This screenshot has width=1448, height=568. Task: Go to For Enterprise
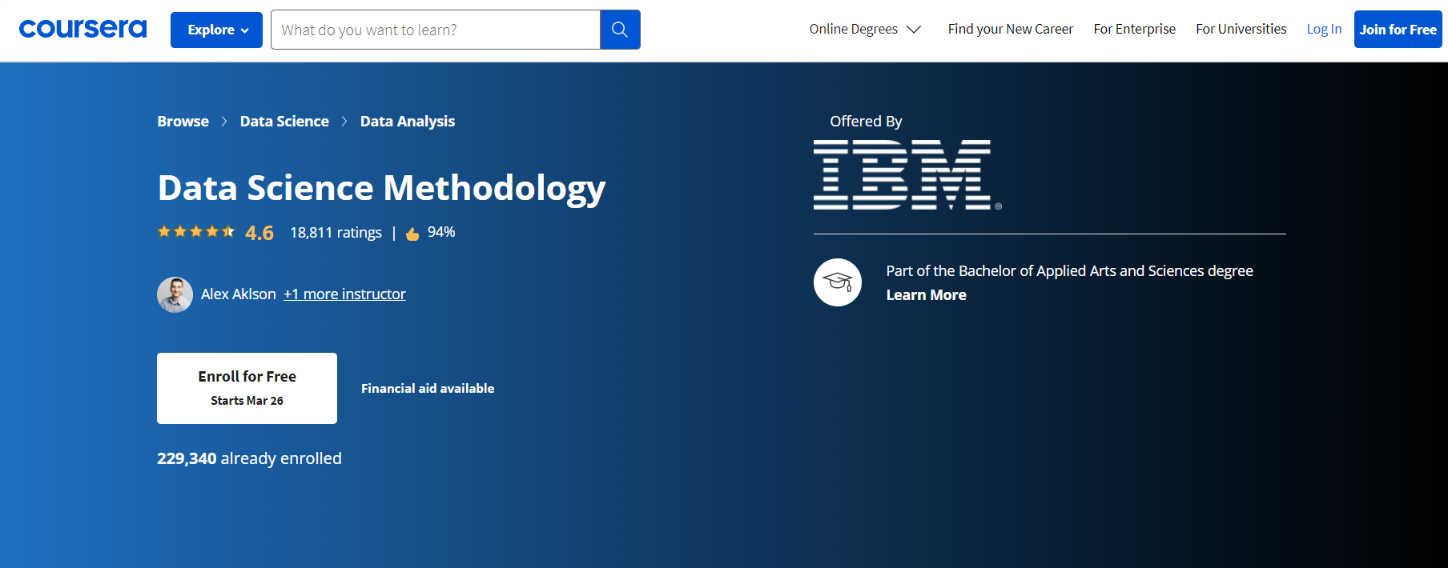pos(1134,30)
